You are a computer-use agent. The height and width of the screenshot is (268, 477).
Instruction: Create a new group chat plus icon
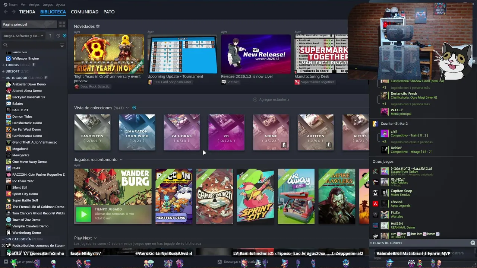(473, 243)
